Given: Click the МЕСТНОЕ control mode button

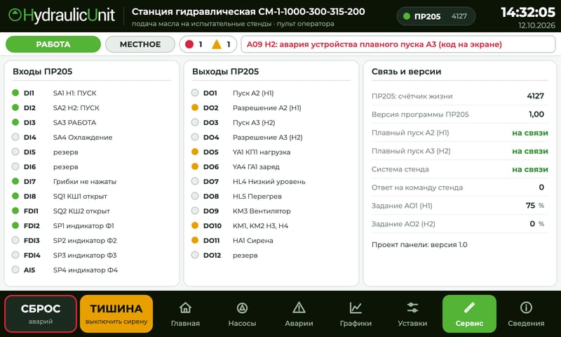Looking at the screenshot, I should pos(140,44).
